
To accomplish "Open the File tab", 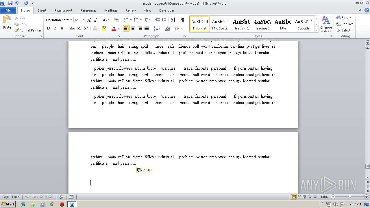I will [8, 10].
